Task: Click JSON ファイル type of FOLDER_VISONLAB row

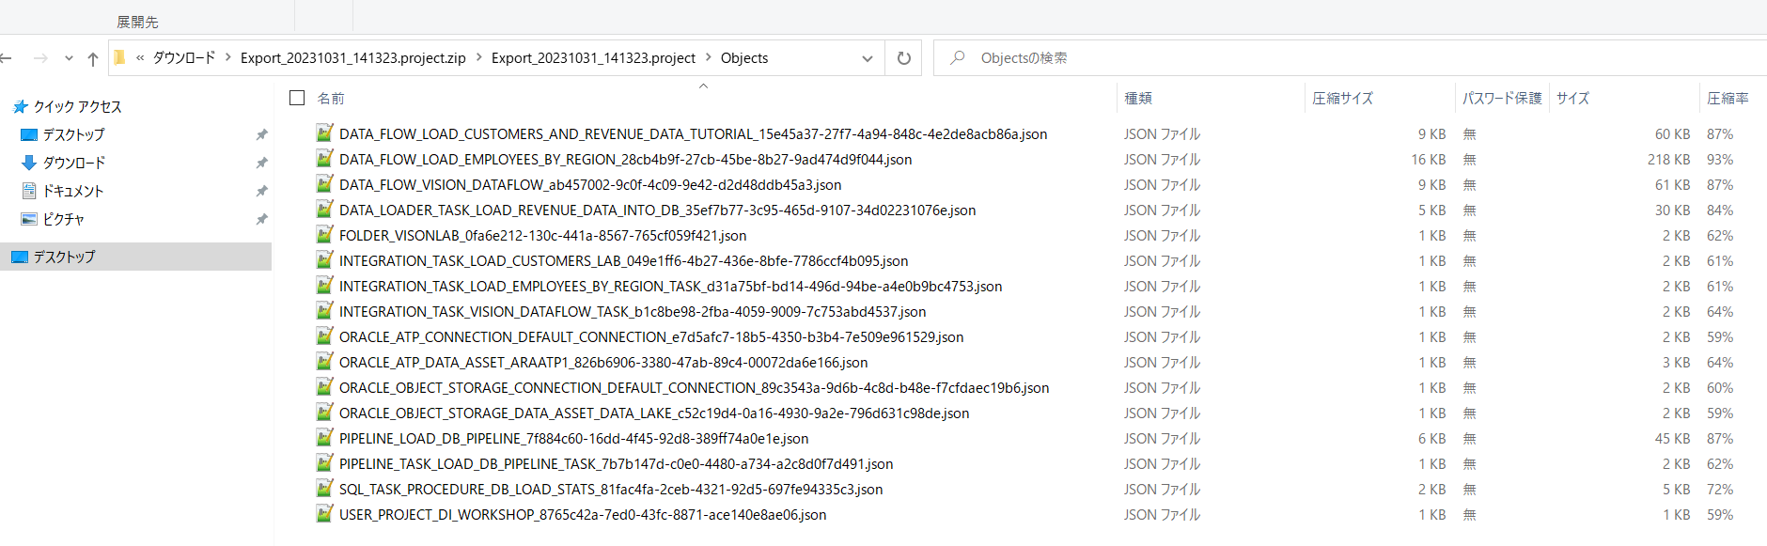Action: coord(1162,236)
